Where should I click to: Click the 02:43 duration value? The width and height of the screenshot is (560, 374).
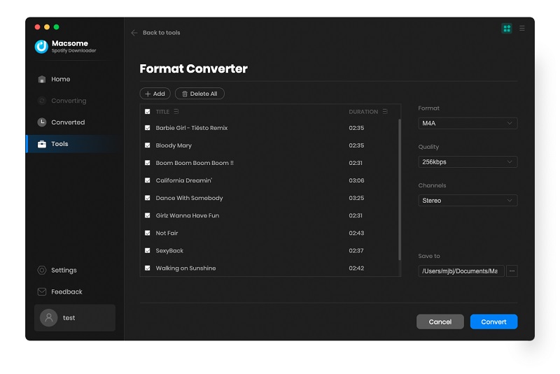point(356,233)
